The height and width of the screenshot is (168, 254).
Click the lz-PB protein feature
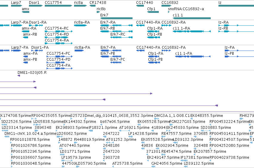point(239,56)
